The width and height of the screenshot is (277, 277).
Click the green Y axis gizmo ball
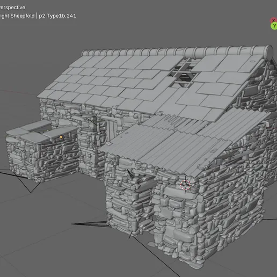coord(274,26)
